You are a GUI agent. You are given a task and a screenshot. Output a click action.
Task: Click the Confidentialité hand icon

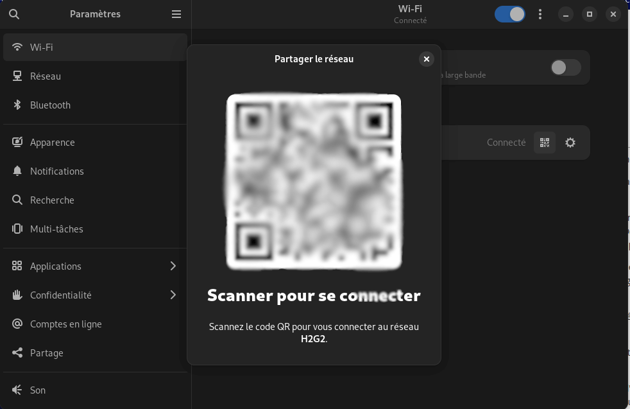17,295
